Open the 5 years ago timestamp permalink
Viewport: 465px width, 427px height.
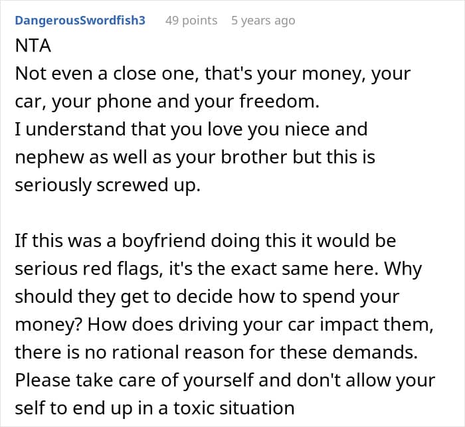pos(263,21)
